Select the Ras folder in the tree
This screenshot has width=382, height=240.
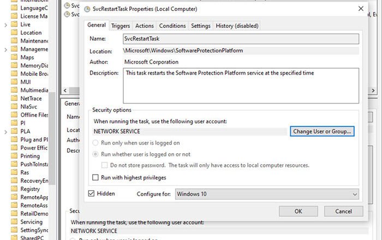25,172
